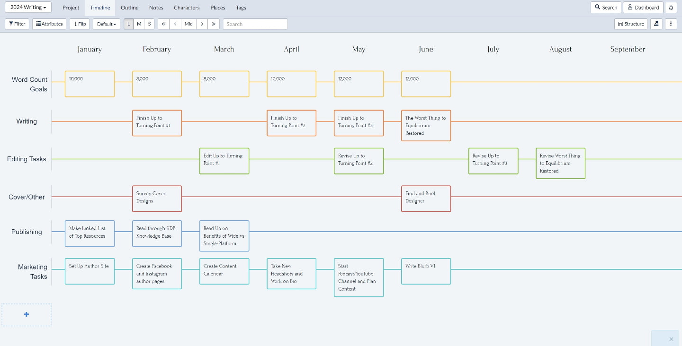Jump to timeline end with double-right arrows
The height and width of the screenshot is (346, 682).
click(214, 24)
